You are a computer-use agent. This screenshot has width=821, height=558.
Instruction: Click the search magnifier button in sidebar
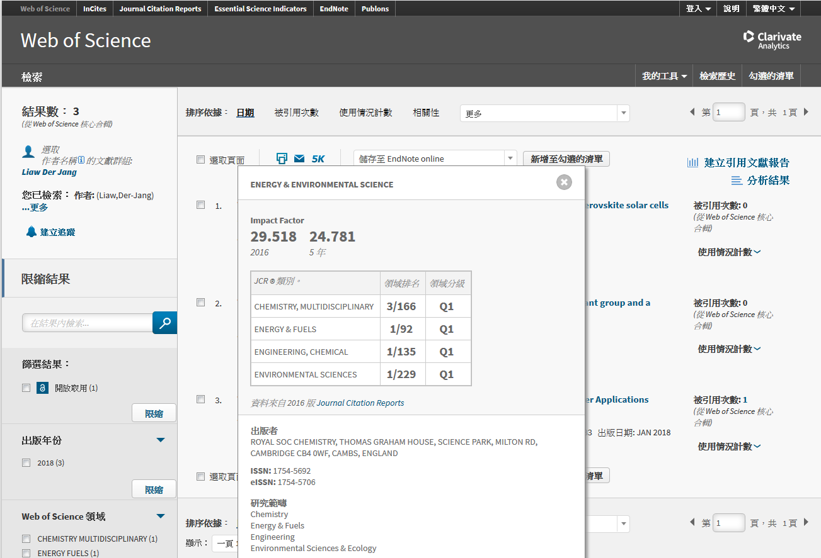(x=165, y=323)
